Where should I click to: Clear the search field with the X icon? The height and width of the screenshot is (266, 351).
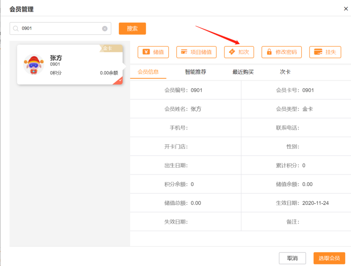(x=105, y=29)
